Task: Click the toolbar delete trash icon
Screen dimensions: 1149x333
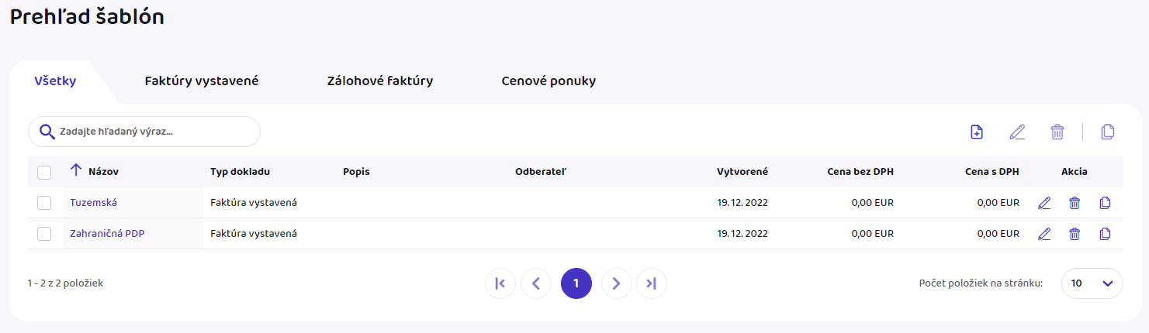Action: [x=1057, y=132]
